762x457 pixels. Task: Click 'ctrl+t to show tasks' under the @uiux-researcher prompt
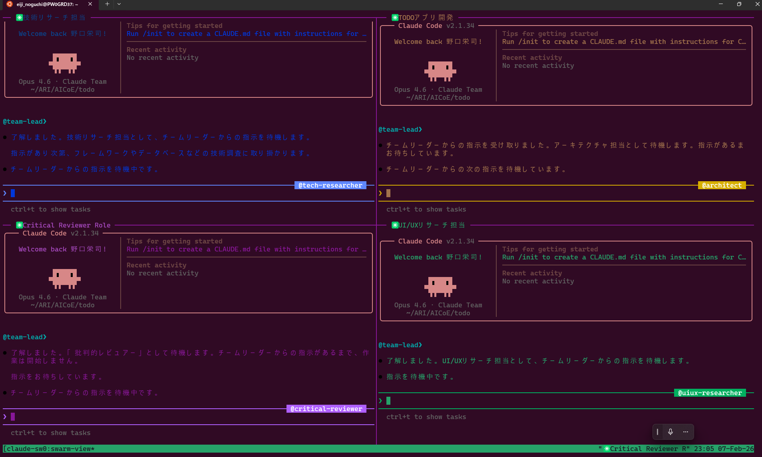pos(426,417)
